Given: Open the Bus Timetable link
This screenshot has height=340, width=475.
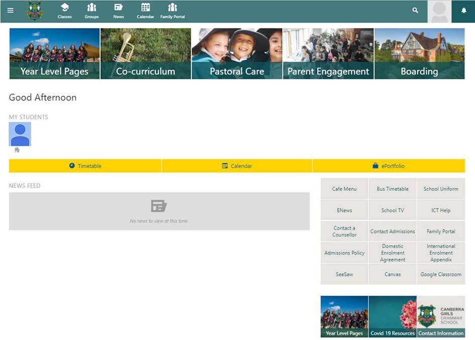Looking at the screenshot, I should click(393, 189).
